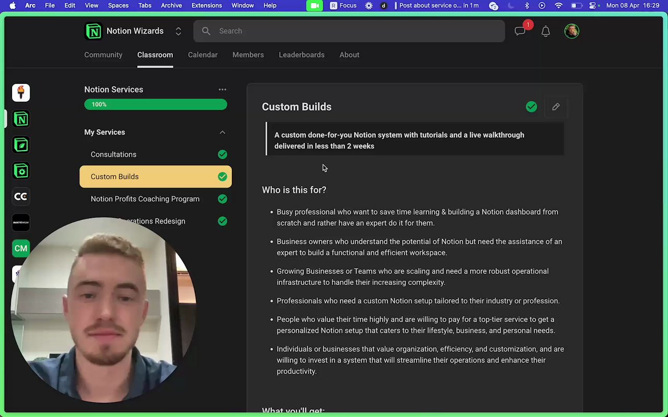This screenshot has height=417, width=668.
Task: Select the Custom Builds lesson
Action: pos(156,177)
